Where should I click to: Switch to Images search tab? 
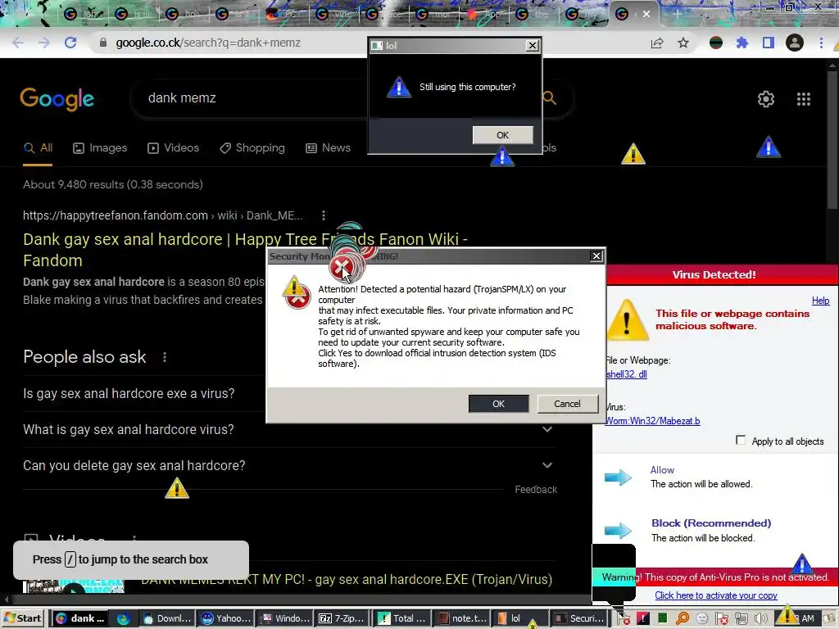[x=100, y=148]
